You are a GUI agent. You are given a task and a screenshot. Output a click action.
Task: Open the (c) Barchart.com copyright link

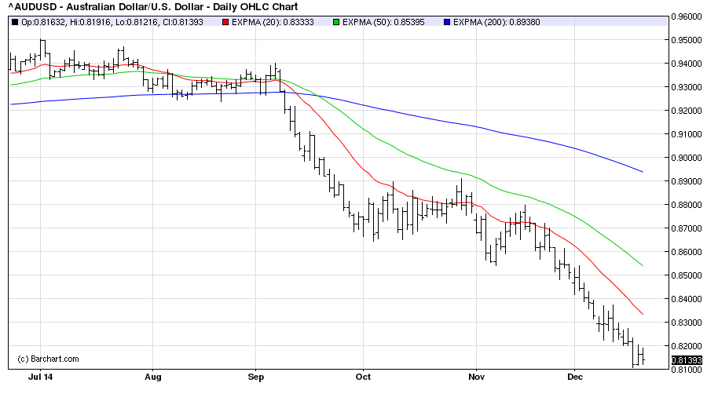pos(48,359)
